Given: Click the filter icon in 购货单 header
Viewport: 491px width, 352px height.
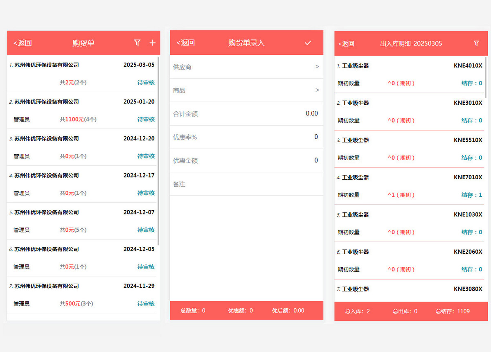Looking at the screenshot, I should pos(137,43).
